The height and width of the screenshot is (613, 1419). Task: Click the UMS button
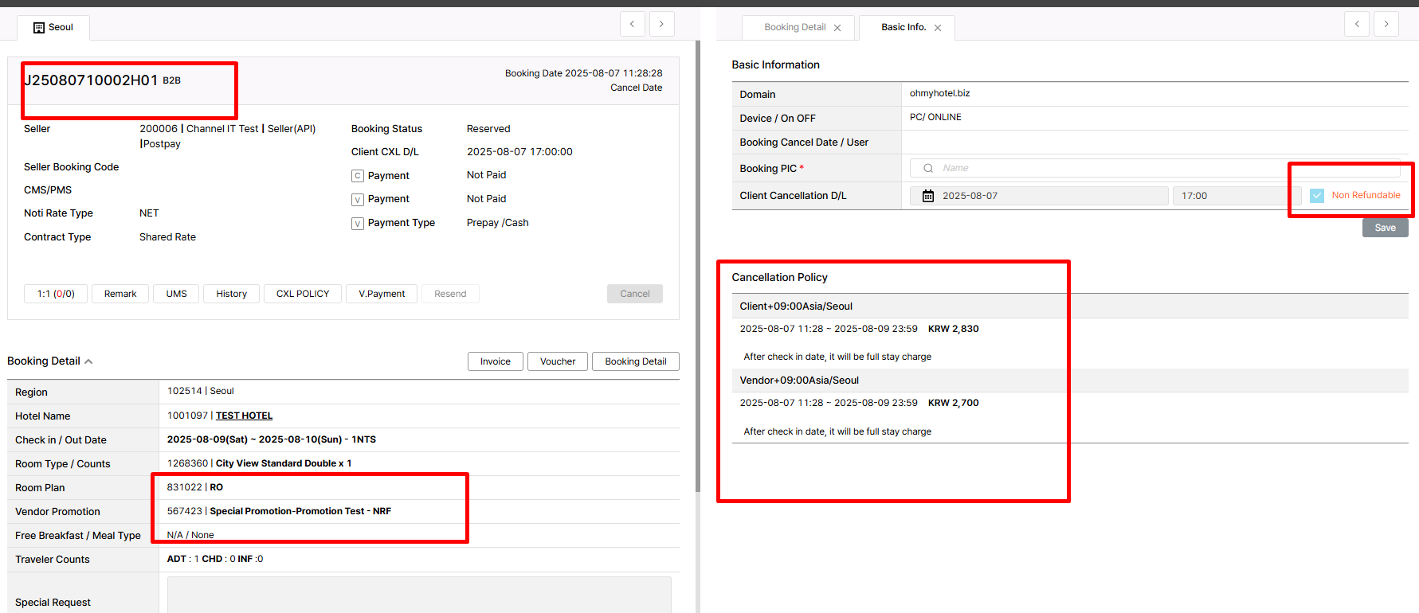click(x=176, y=294)
